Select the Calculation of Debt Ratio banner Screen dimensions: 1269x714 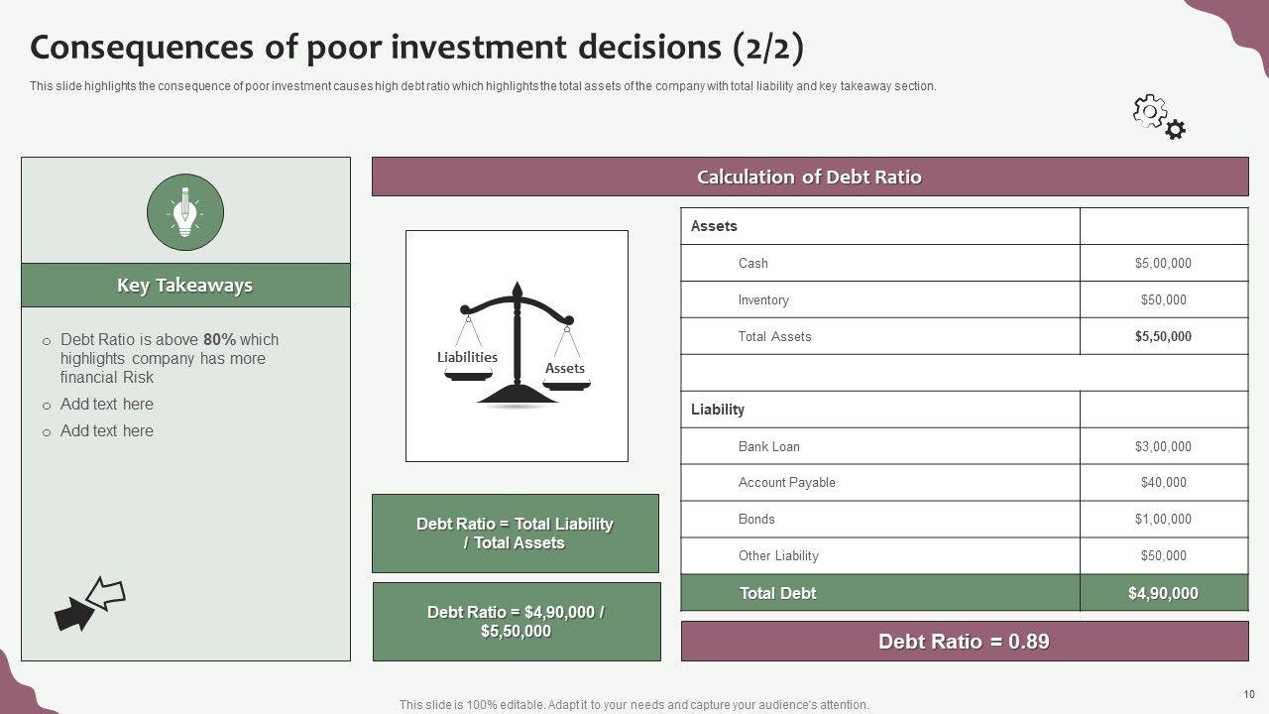[809, 178]
